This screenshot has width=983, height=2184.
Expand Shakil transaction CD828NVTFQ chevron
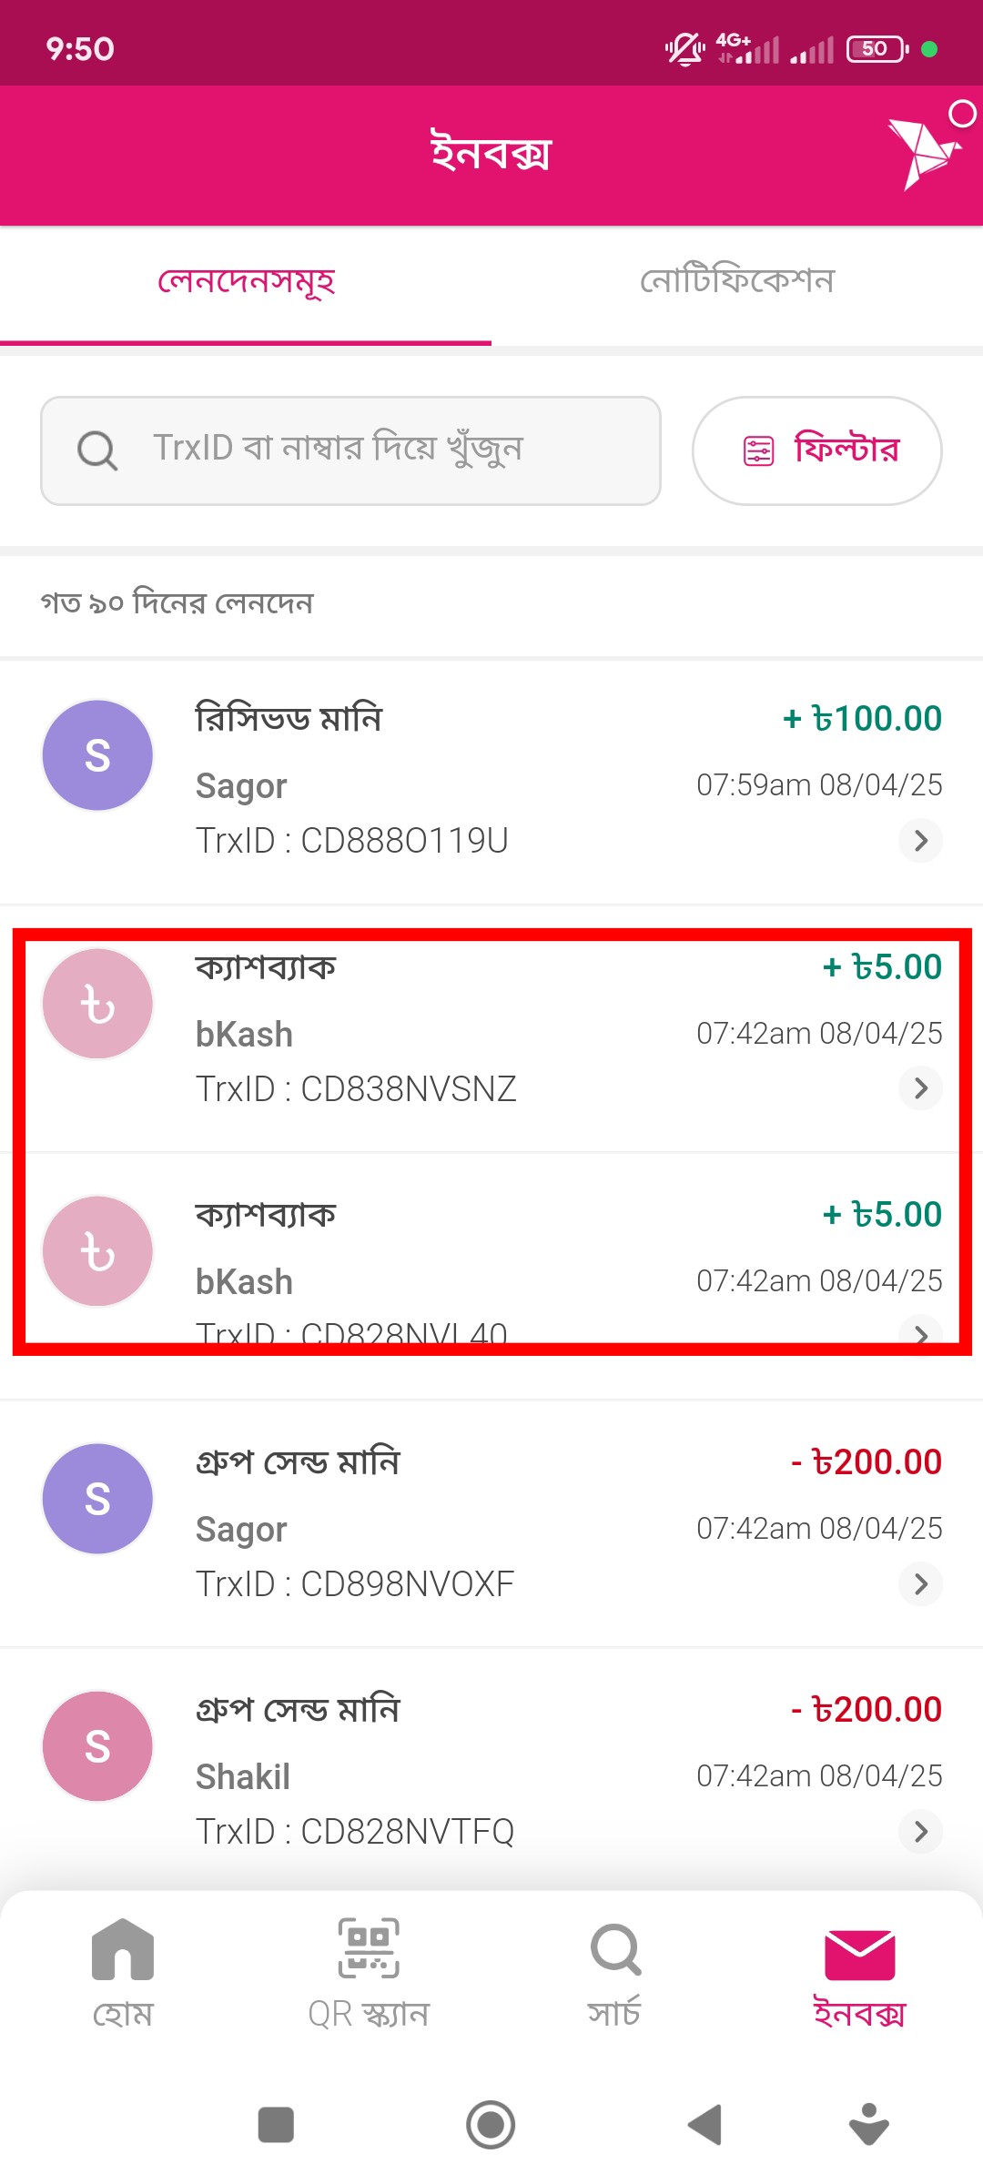[x=920, y=1831]
